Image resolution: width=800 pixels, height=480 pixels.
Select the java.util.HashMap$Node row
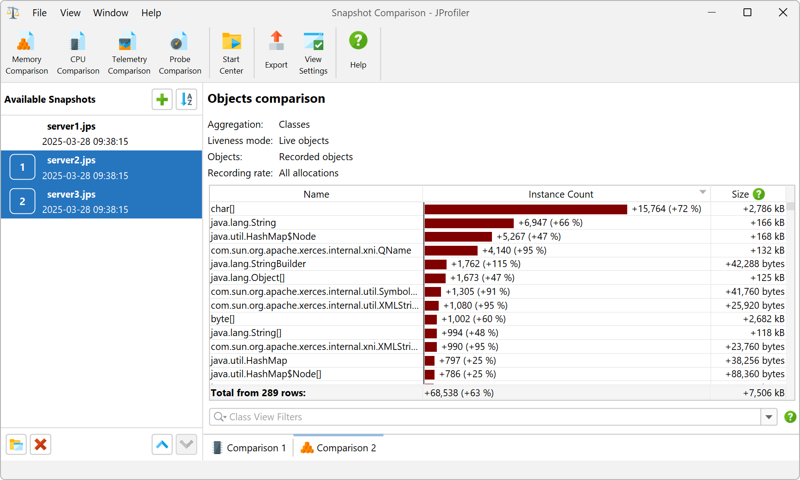click(x=498, y=237)
